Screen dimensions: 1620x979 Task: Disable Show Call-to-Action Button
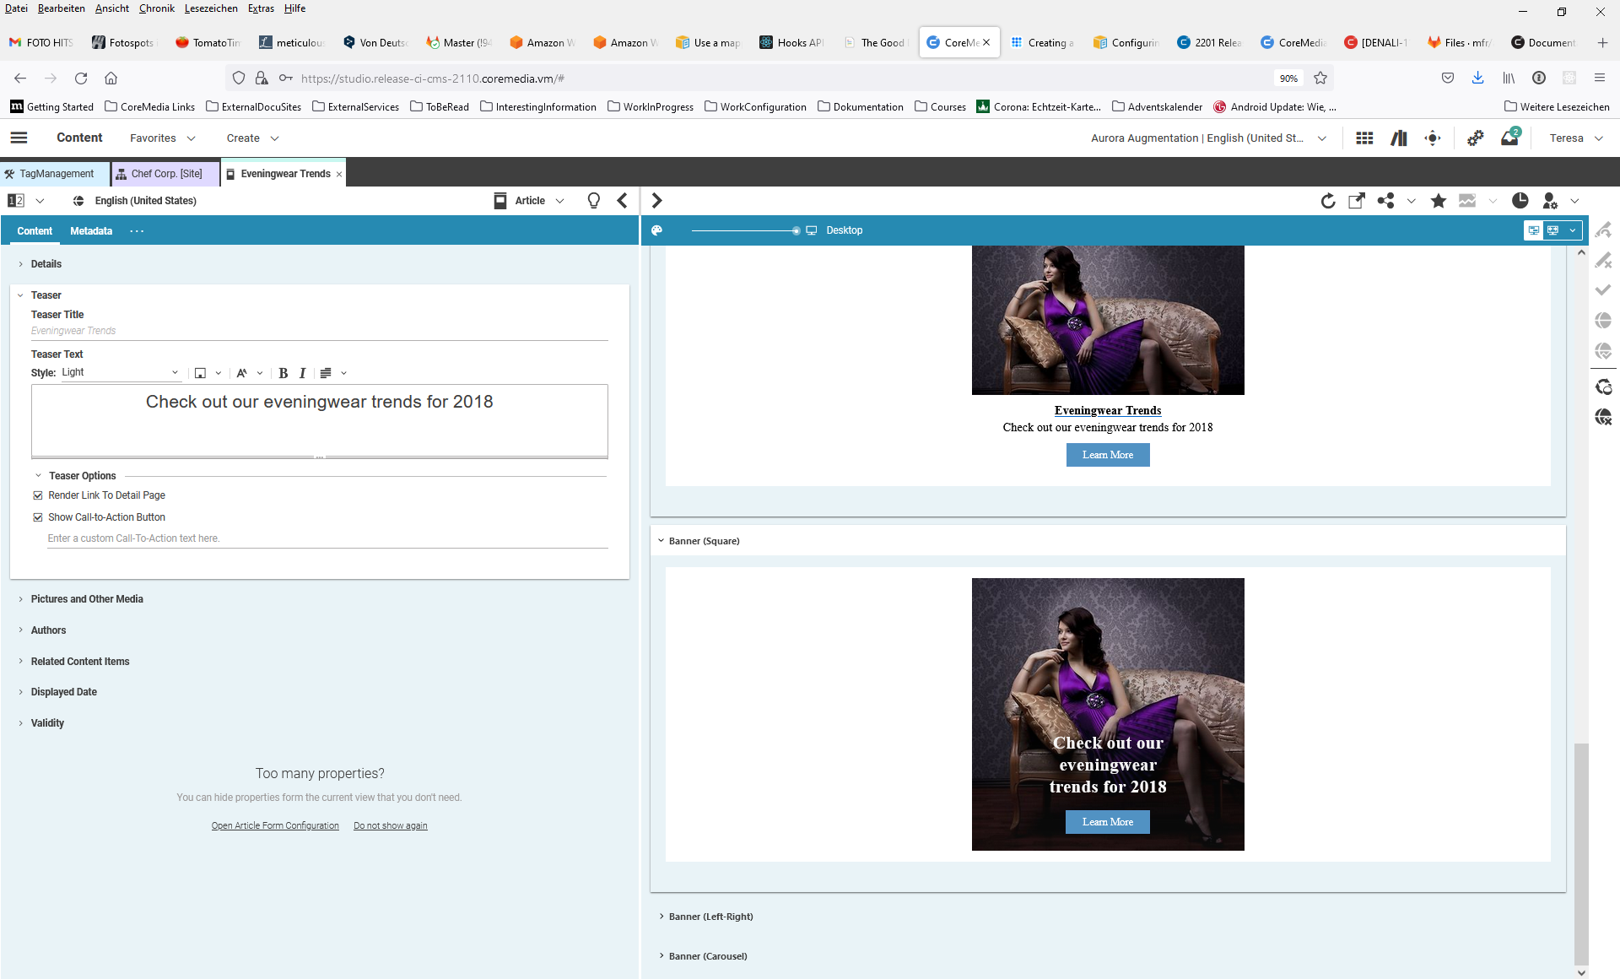(38, 517)
